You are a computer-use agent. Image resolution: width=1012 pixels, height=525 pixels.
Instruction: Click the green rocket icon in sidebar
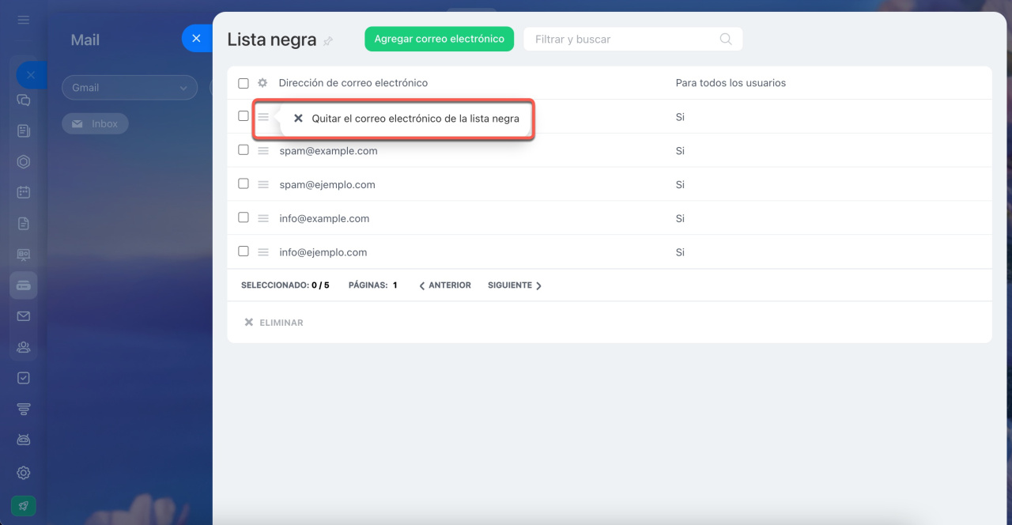(x=24, y=506)
